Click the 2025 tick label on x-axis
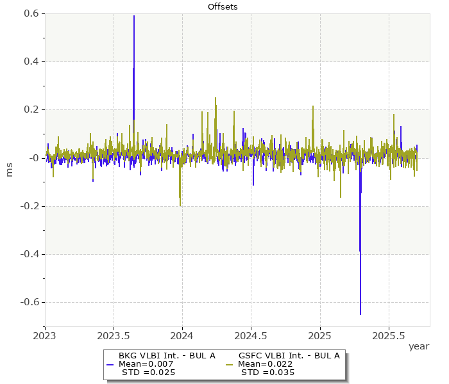The image size is (449, 384). tap(319, 335)
